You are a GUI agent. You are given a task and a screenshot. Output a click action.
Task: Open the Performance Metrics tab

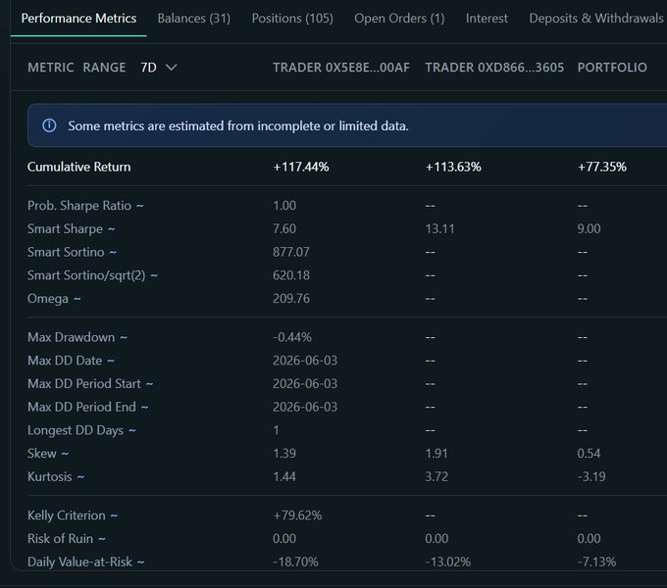pos(78,19)
